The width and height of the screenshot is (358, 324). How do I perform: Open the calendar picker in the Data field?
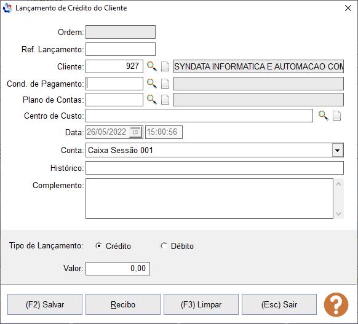click(x=135, y=132)
